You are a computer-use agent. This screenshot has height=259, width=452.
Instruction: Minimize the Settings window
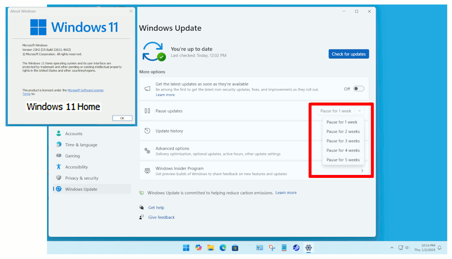click(x=344, y=11)
